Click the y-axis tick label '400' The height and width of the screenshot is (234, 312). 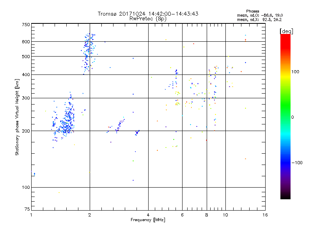click(x=26, y=74)
